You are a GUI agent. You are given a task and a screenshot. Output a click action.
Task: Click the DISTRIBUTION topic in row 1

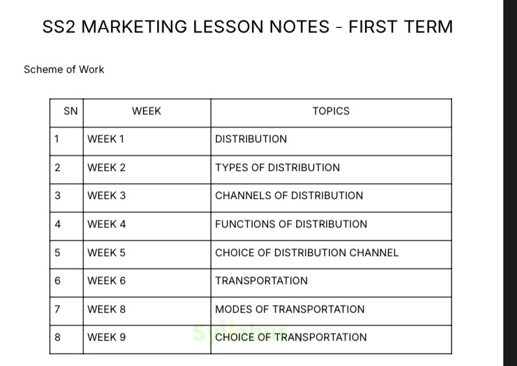coord(251,139)
